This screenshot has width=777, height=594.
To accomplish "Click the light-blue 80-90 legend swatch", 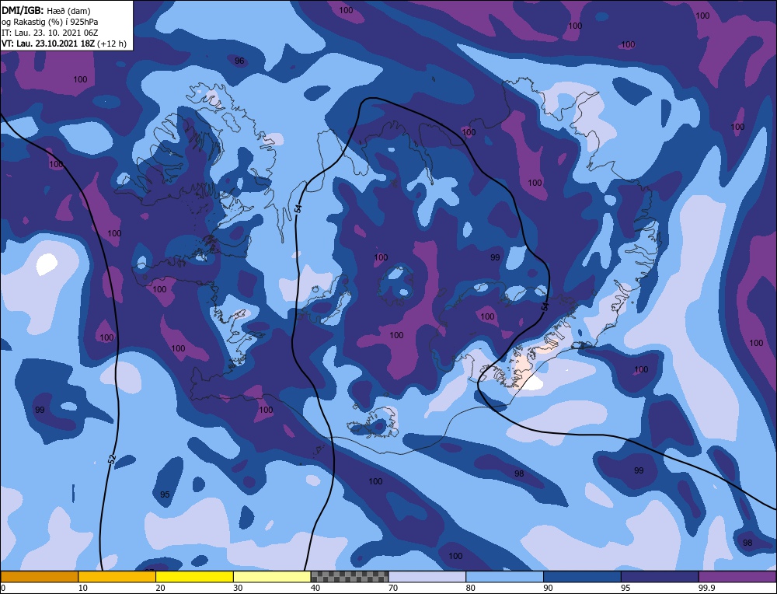I will 504,577.
